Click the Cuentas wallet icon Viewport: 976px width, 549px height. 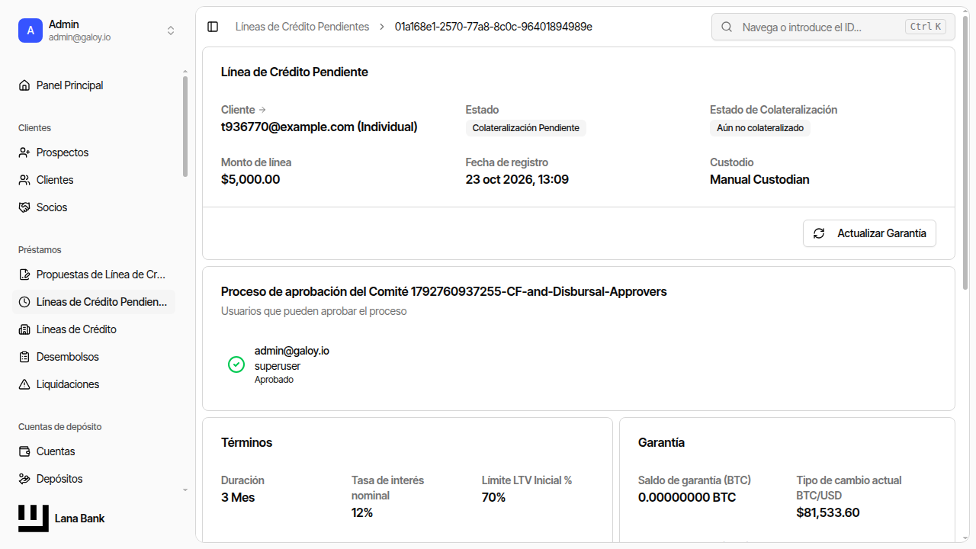(24, 451)
